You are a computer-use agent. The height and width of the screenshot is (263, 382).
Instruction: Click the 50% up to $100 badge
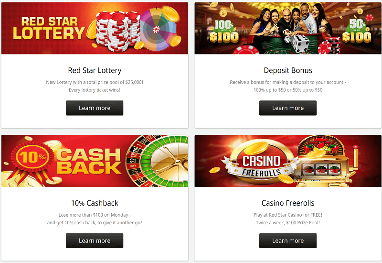356,31
